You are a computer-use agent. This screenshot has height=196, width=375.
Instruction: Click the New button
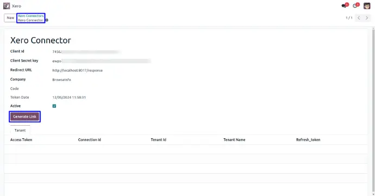coord(10,18)
